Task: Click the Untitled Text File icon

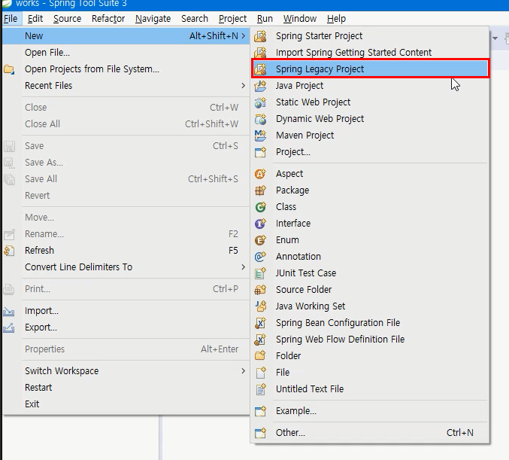Action: click(260, 388)
